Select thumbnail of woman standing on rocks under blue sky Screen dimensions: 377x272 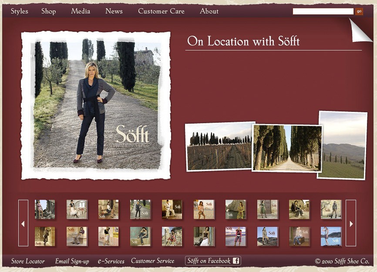click(267, 236)
